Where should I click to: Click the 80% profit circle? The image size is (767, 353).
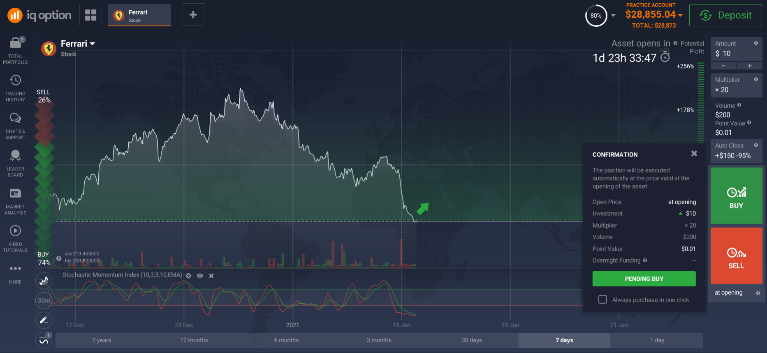[596, 16]
